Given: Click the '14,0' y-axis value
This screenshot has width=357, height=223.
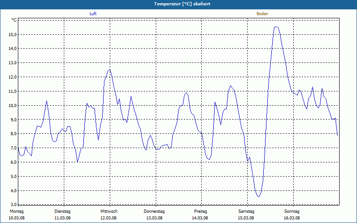Looking at the screenshot, I should tap(12, 49).
